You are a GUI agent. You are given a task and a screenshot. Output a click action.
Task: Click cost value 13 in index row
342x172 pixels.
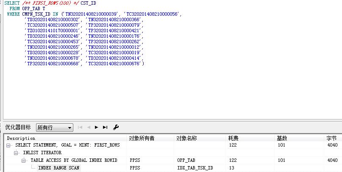click(232, 168)
